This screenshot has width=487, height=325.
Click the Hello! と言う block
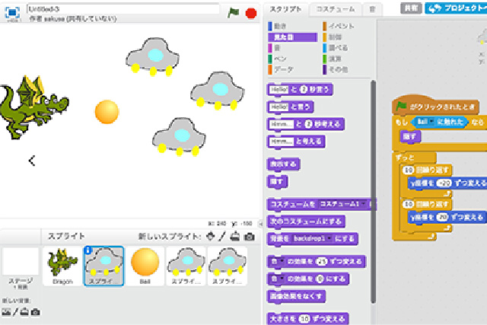291,107
